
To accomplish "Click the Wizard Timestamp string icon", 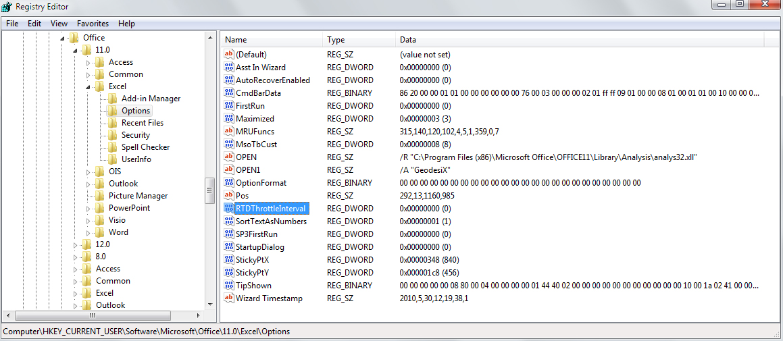I will (x=229, y=298).
